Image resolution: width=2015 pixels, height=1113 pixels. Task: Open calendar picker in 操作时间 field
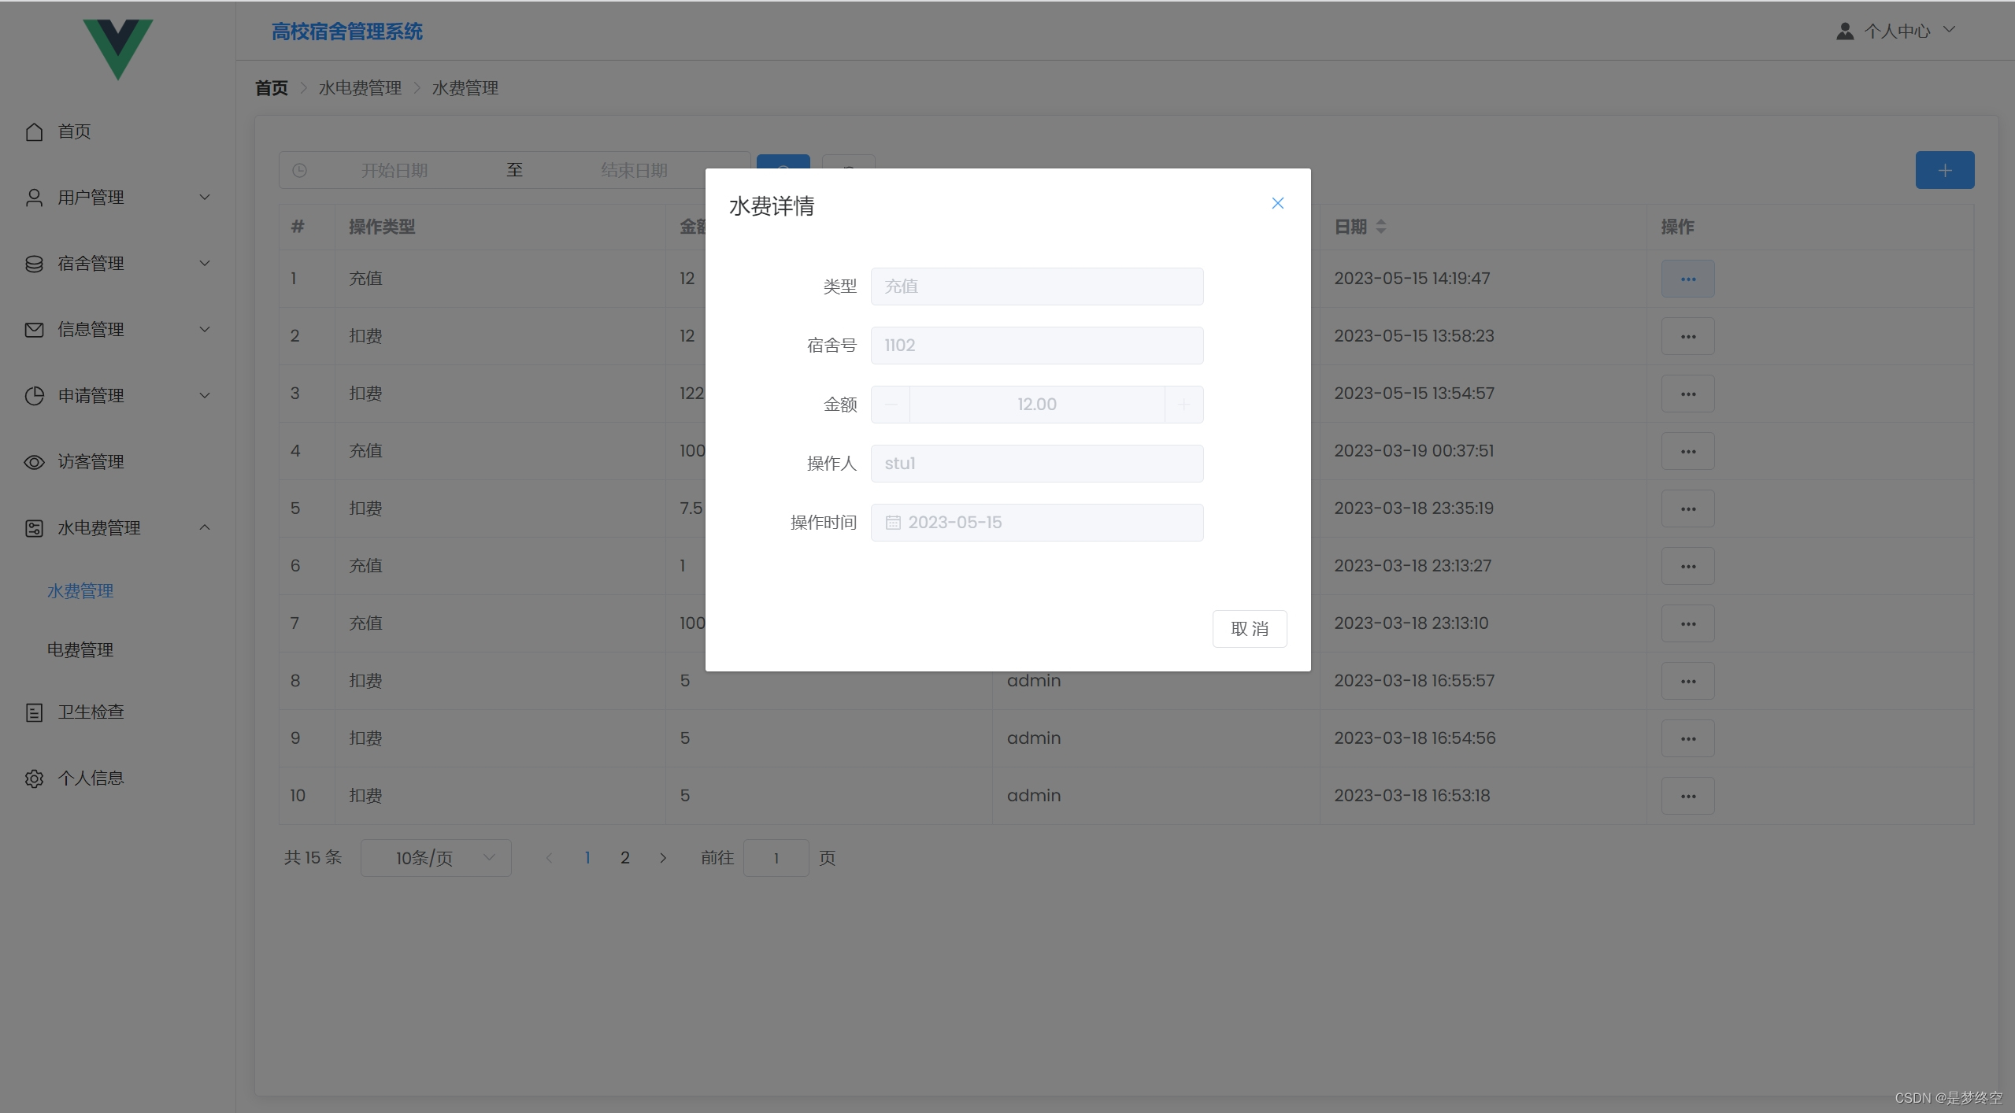coord(893,522)
